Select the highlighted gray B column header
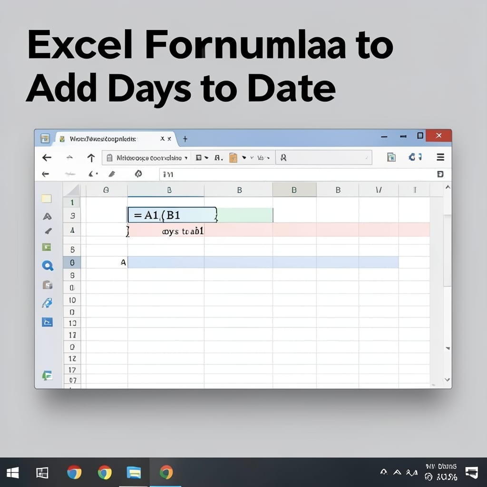Image resolution: width=487 pixels, height=487 pixels. tap(294, 190)
